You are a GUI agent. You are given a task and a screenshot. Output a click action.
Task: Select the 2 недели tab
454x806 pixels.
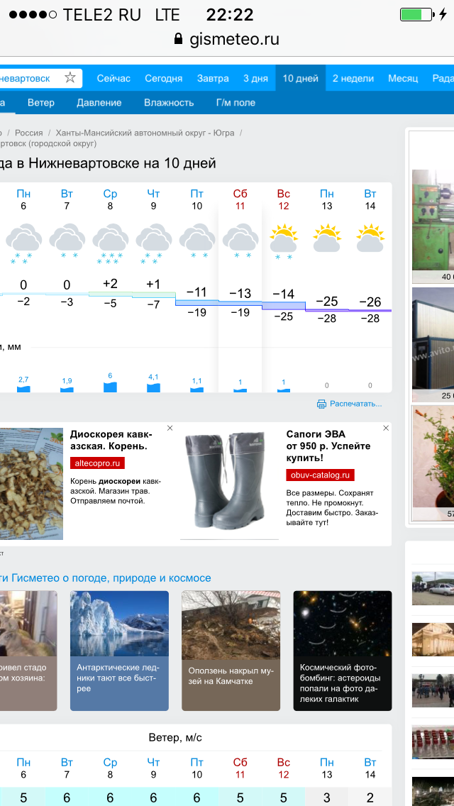[353, 78]
